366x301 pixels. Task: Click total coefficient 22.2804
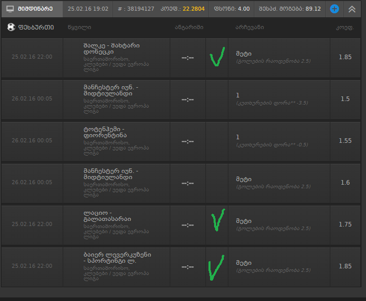pos(194,9)
